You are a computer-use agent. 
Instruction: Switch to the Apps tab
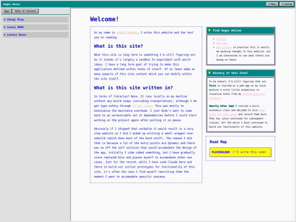click(x=7, y=11)
